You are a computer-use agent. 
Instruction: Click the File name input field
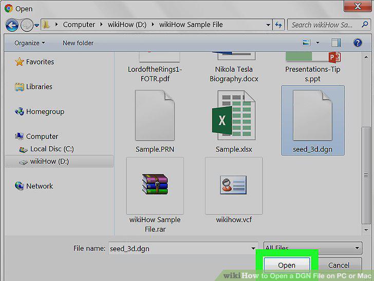[x=183, y=248]
